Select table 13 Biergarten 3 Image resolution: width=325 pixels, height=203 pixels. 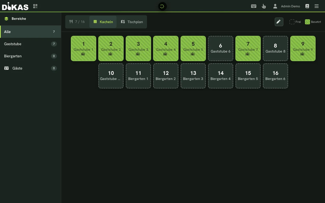pos(193,76)
